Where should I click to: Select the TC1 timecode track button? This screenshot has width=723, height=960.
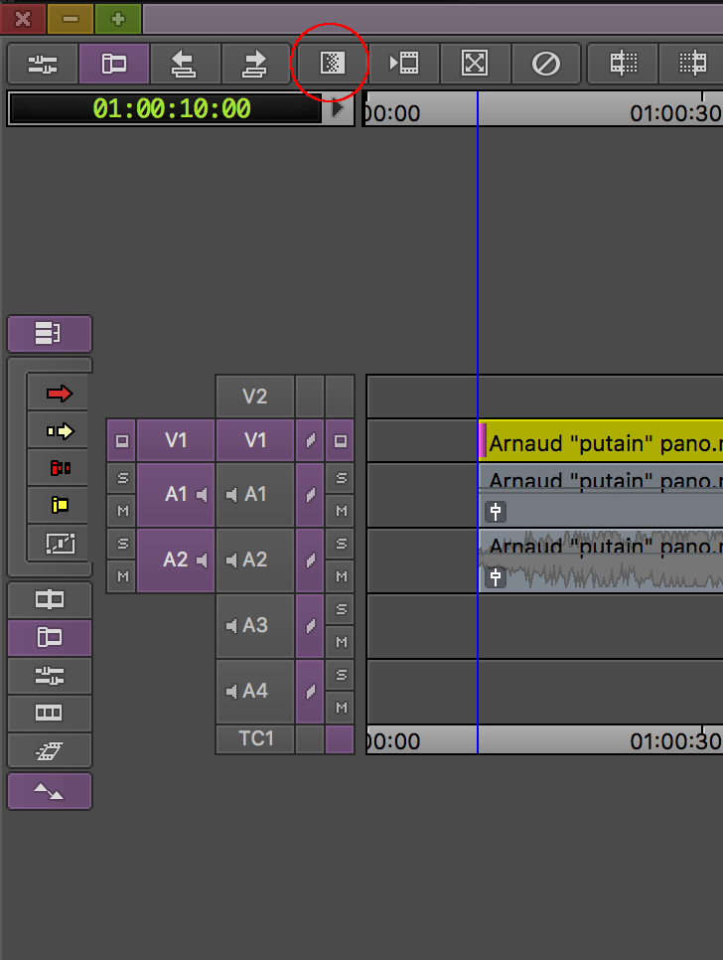[255, 739]
